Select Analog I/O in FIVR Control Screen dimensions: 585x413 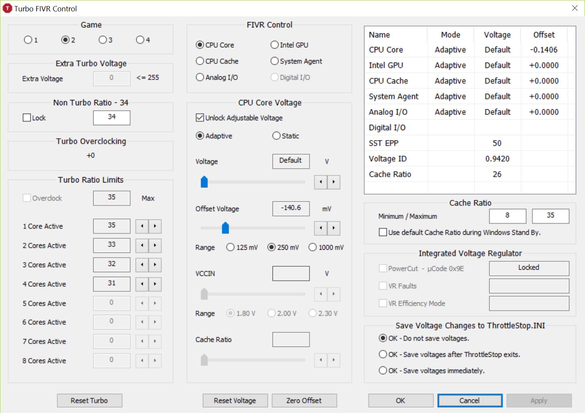(217, 77)
